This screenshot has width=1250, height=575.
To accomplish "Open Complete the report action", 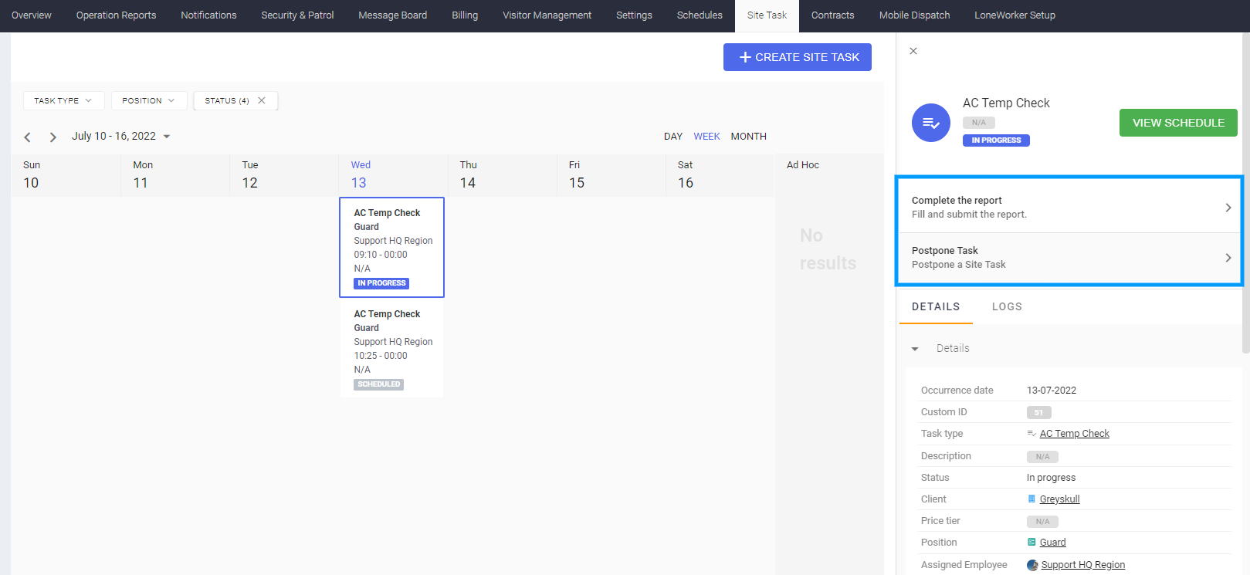I will click(1069, 207).
